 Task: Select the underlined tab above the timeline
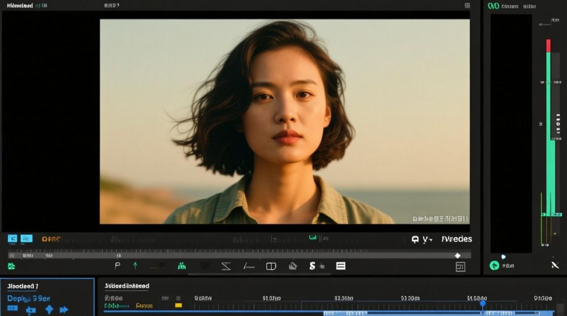coord(127,286)
